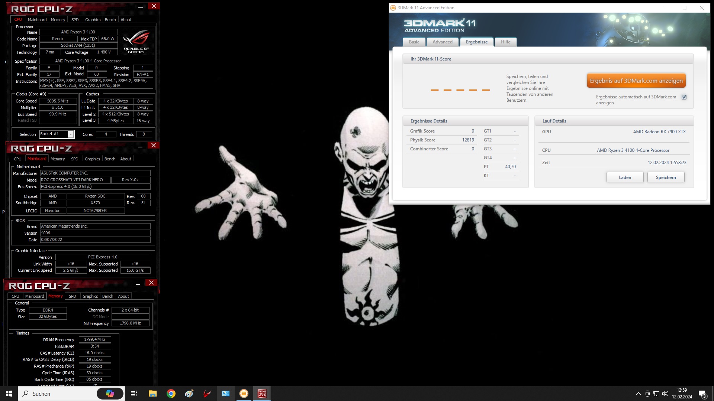
Task: Click the BIOS version 4006 field
Action: pos(95,233)
